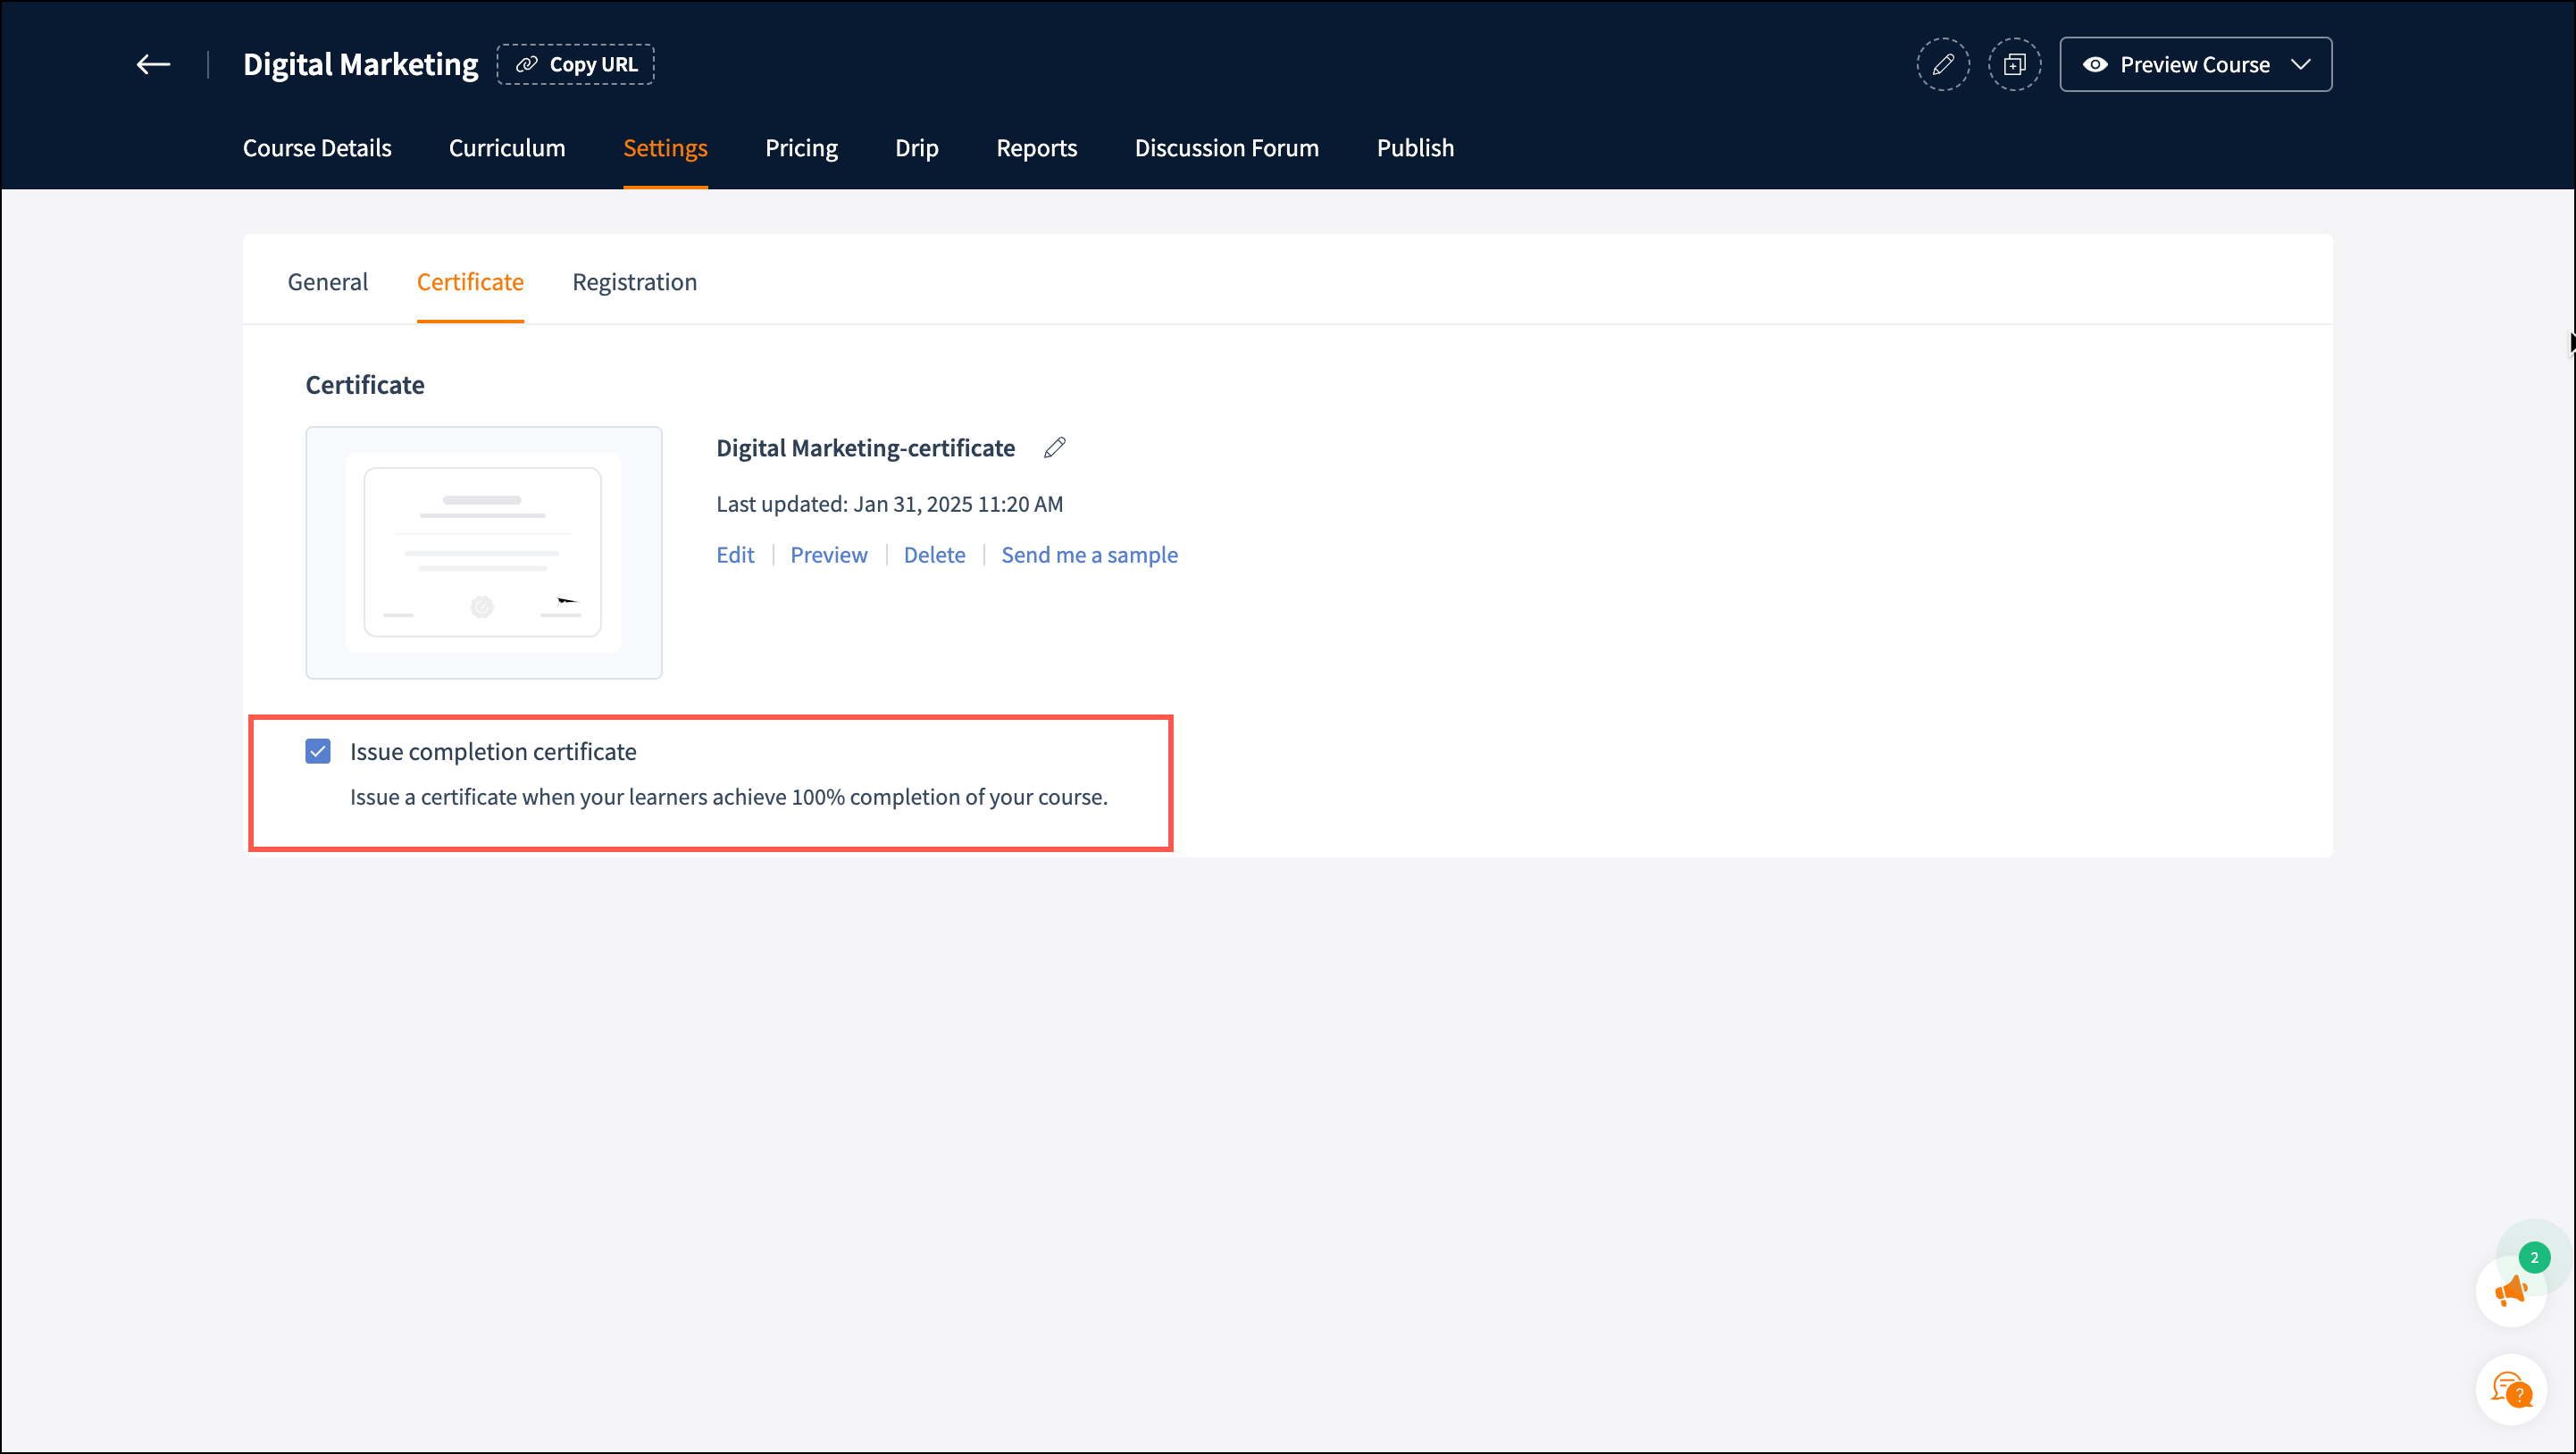The height and width of the screenshot is (1454, 2576).
Task: Open the certificate Preview link
Action: pyautogui.click(x=828, y=555)
